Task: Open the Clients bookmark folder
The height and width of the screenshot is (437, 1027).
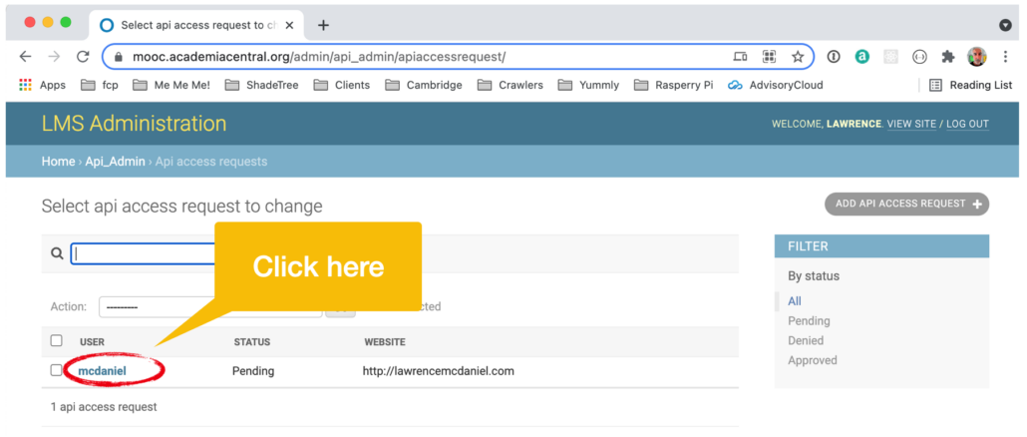Action: (342, 85)
